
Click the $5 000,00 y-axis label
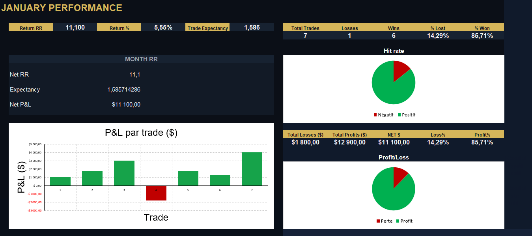click(x=35, y=144)
